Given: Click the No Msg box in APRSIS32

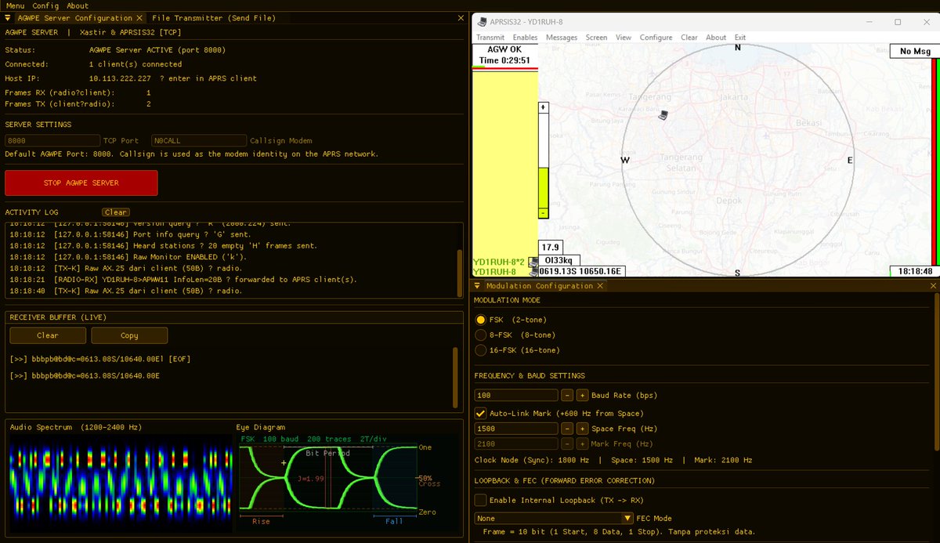Looking at the screenshot, I should (x=914, y=51).
